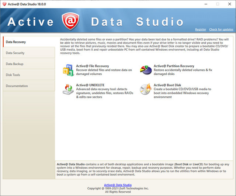
Task: Click the Active@ Boot Disk disc icon
Action: pos(146,89)
